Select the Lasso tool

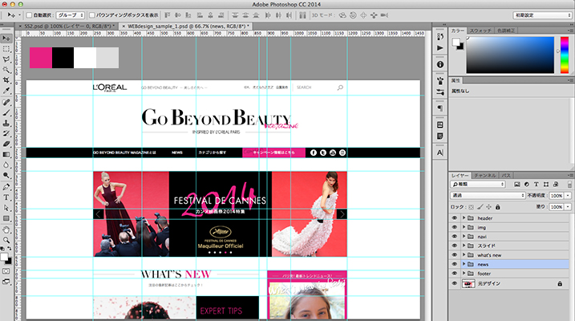coord(6,59)
